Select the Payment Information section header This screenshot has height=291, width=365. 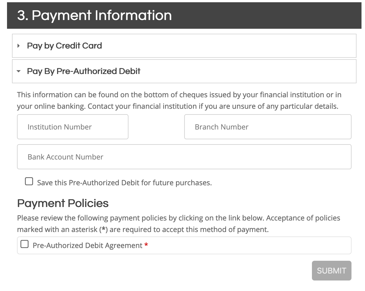[94, 15]
